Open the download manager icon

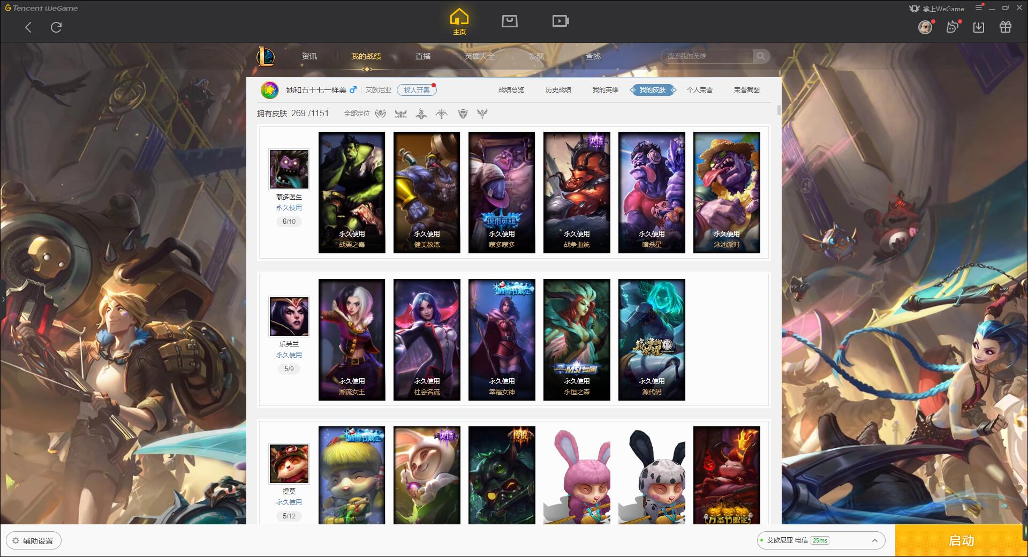tap(979, 27)
